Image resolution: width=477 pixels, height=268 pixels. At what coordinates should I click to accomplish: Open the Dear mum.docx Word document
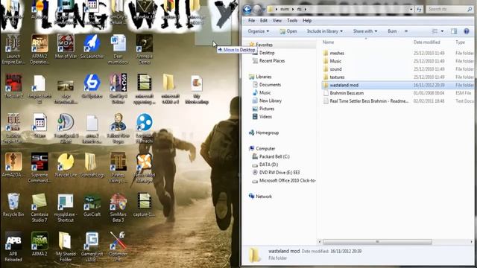pyautogui.click(x=118, y=50)
